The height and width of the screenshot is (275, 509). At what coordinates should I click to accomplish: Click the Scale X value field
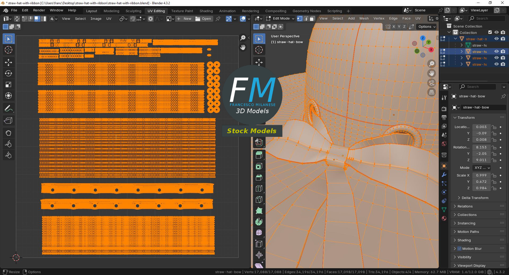pos(481,175)
